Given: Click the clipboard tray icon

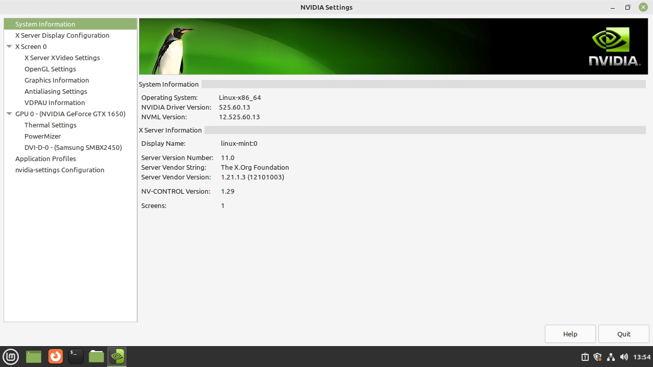Looking at the screenshot, I should pyautogui.click(x=585, y=357).
